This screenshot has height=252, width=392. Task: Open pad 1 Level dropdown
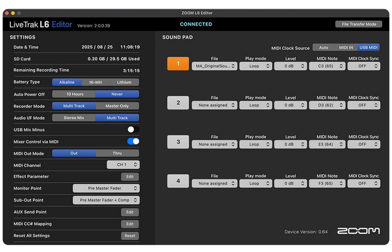tap(291, 66)
